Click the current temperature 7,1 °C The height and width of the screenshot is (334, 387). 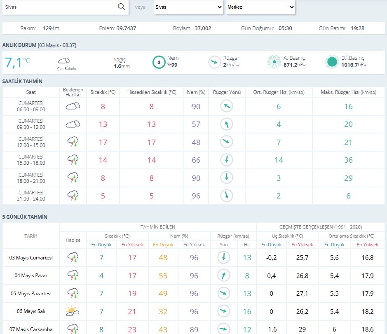[x=16, y=63]
